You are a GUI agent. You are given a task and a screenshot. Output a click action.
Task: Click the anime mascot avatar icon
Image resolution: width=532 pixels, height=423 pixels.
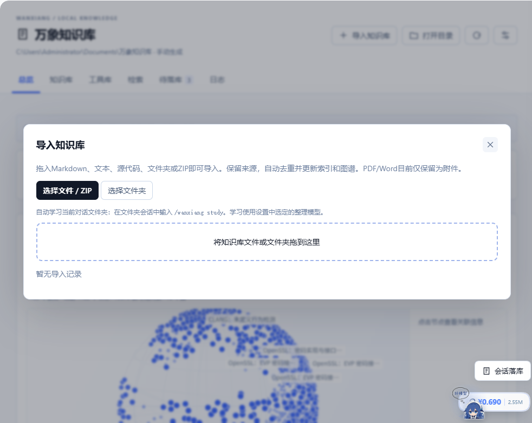[473, 409]
